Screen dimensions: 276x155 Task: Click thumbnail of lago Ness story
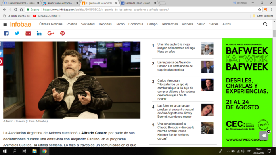point(207,48)
